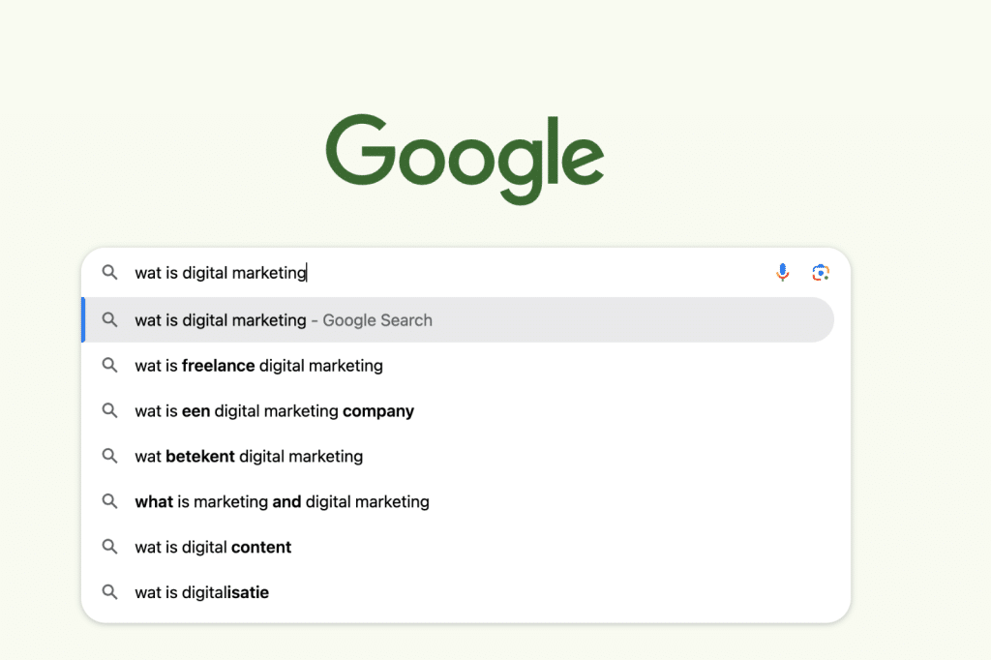Pick the 'wat is digitalisatie' suggestion
The height and width of the screenshot is (660, 991).
(x=201, y=592)
